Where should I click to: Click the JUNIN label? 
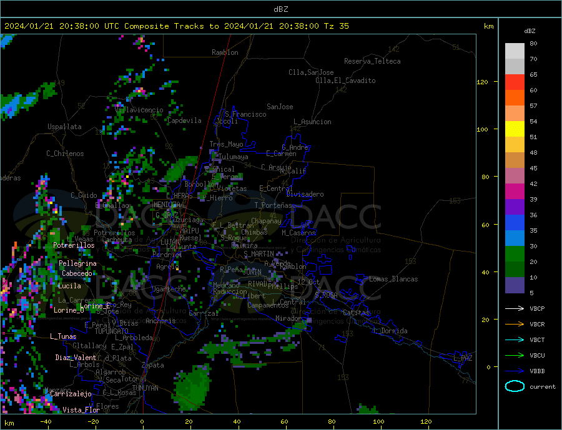[252, 272]
